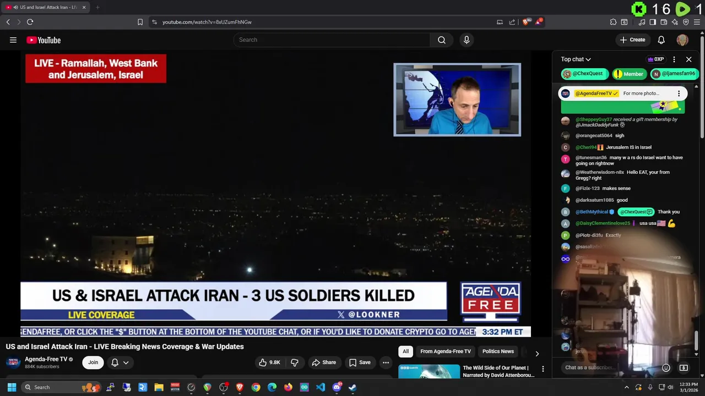The width and height of the screenshot is (705, 396).
Task: Open the chat emoji picker
Action: pos(666,367)
